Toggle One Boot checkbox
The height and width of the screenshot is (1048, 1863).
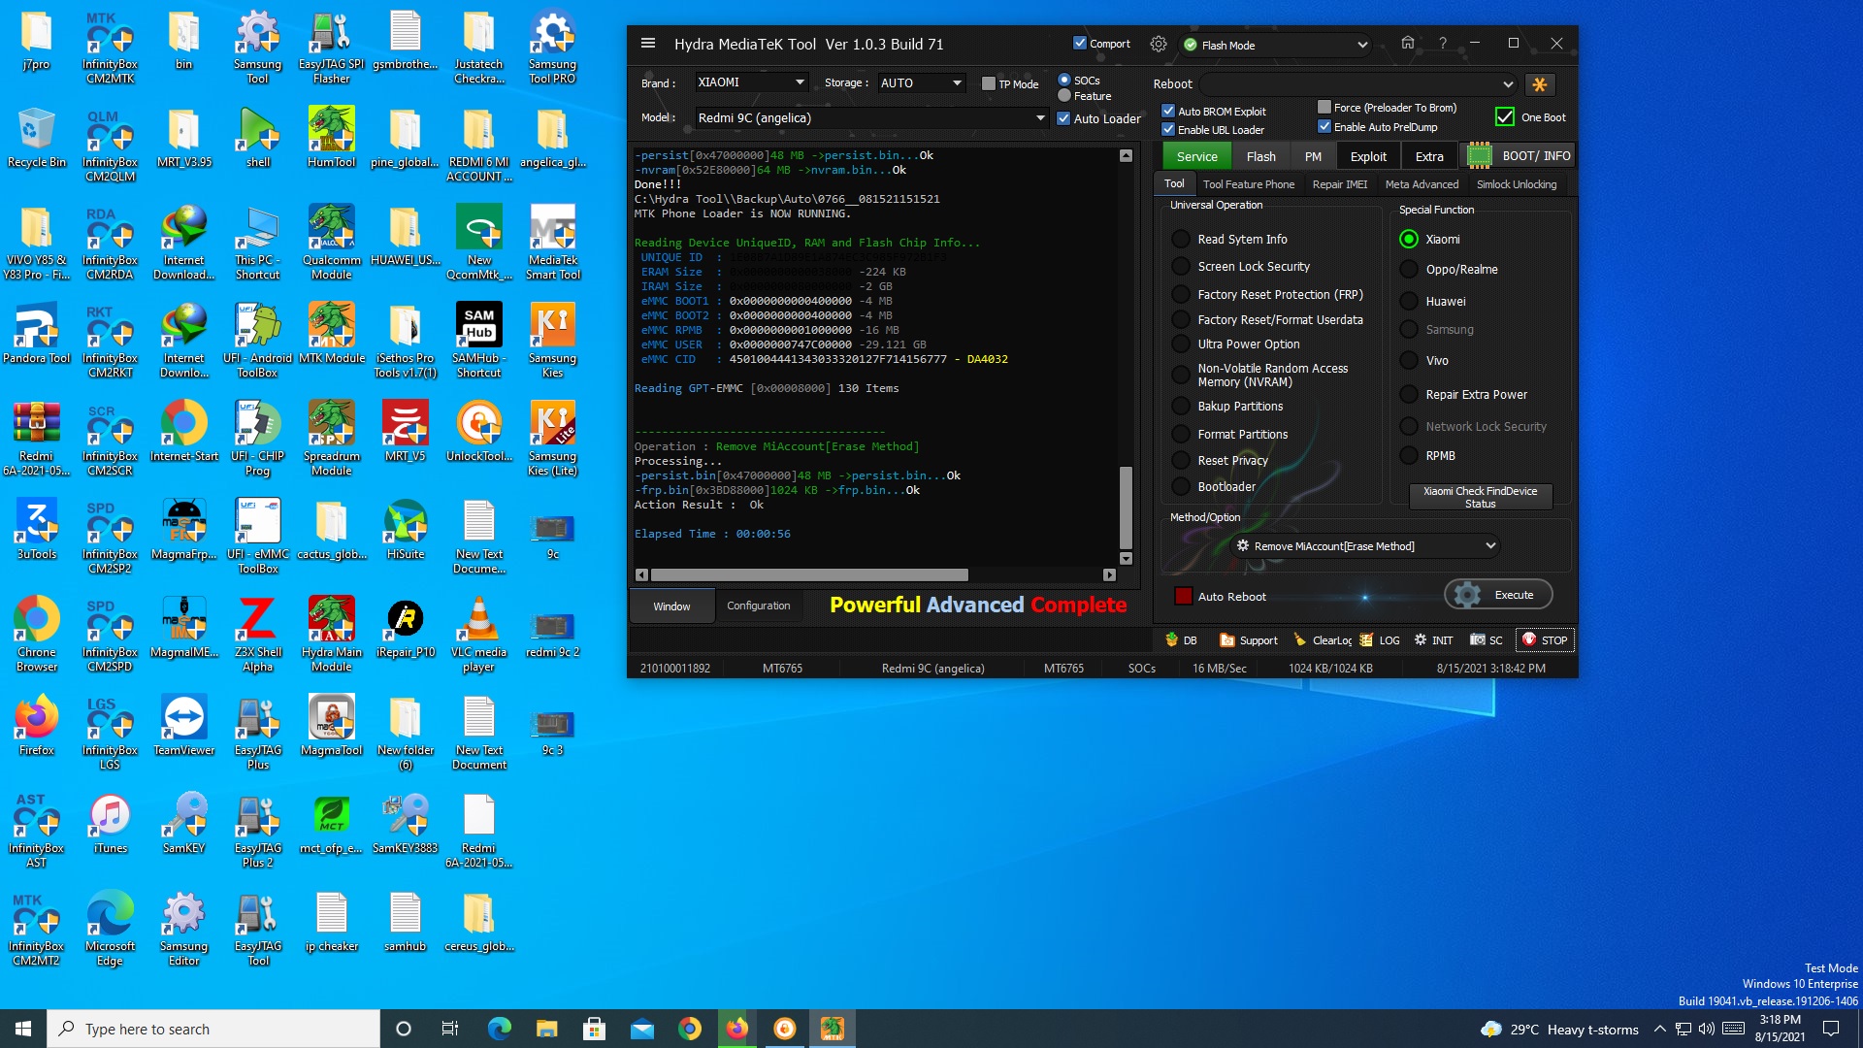1504,116
